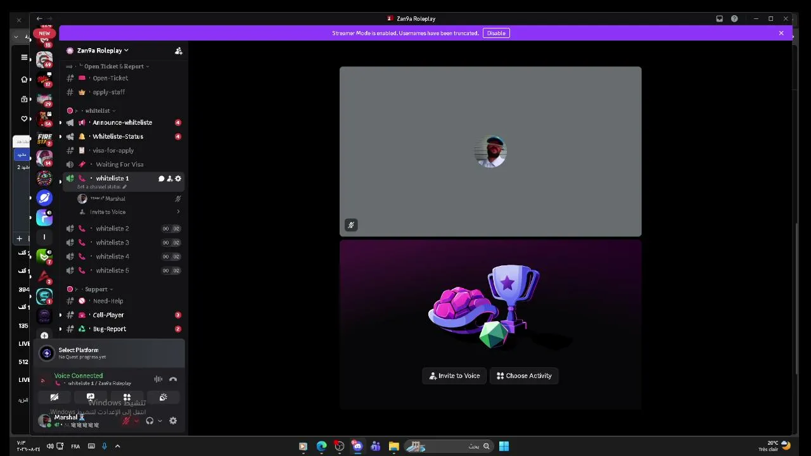
Task: Join the whiteliste 3 voice channel
Action: [x=123, y=243]
